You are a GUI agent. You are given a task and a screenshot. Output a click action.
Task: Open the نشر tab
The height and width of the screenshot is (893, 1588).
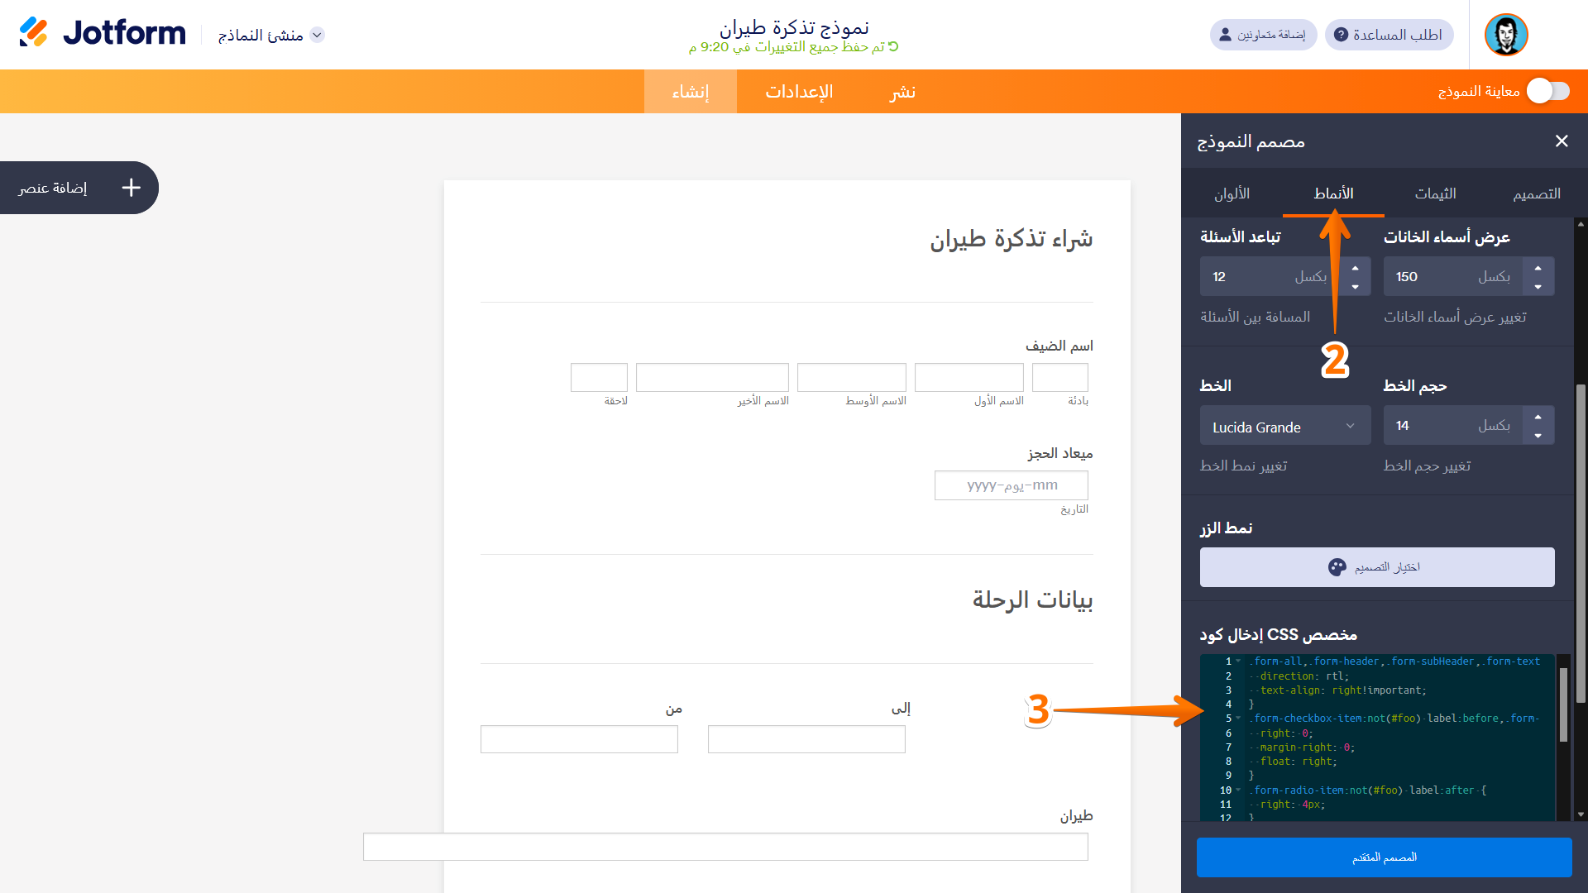902,92
